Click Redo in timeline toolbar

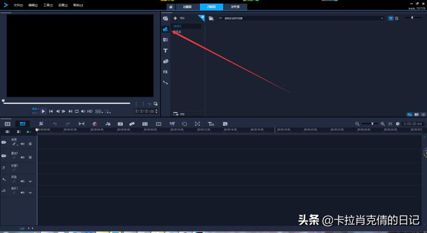coord(68,124)
